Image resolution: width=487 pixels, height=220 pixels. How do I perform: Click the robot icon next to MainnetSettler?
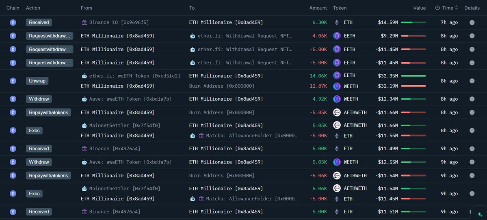coord(84,126)
